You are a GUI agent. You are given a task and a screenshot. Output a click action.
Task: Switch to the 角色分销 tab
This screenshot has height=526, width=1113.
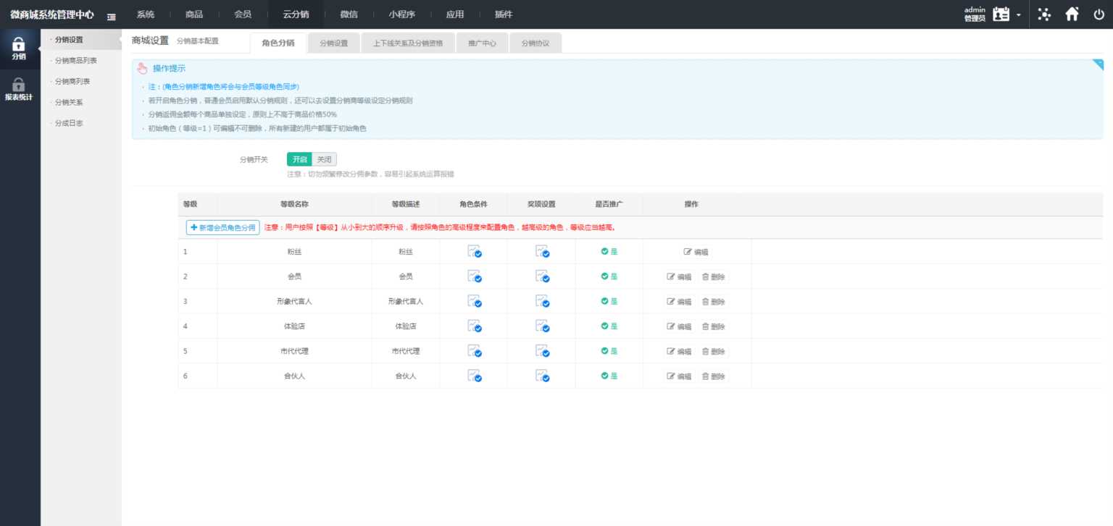coord(278,43)
